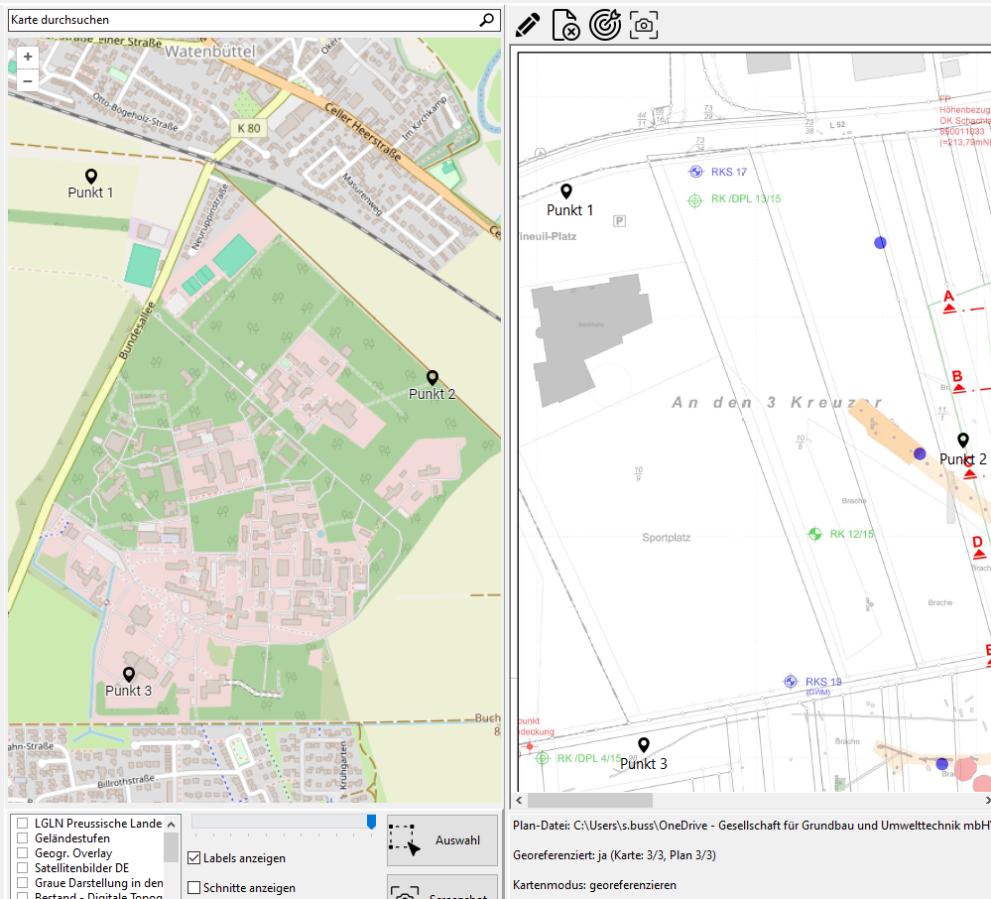Click the layer opacity slider handle
This screenshot has width=991, height=899.
point(371,822)
